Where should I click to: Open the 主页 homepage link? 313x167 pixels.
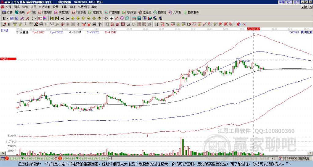pos(296,2)
